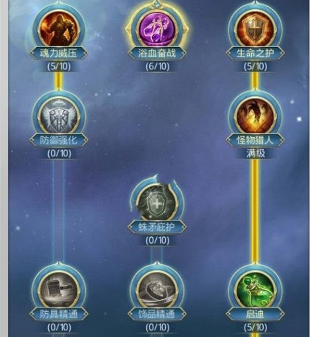Viewport: 310px width, 337px height.
Task: Click the 生命之护 name banner
Action: (255, 54)
